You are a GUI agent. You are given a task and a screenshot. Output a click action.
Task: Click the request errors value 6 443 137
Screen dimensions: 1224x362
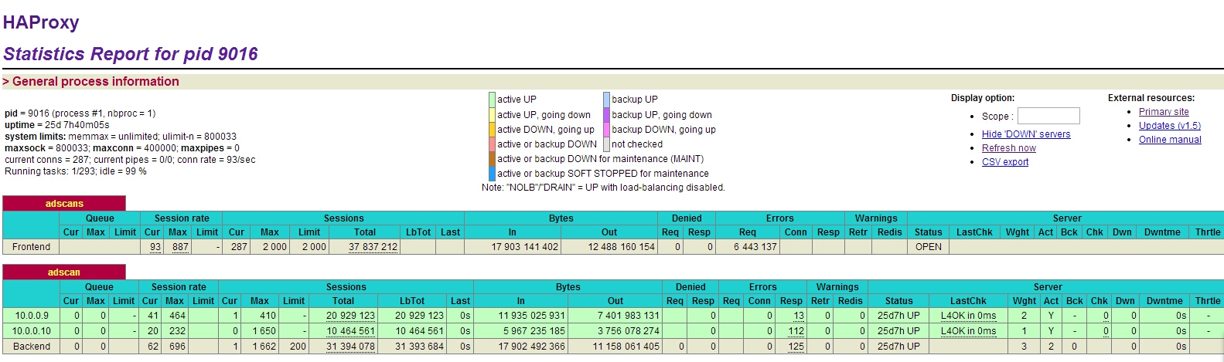coord(755,247)
